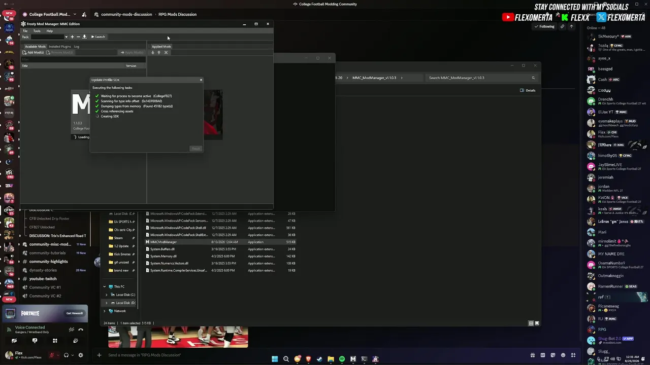
Task: Switch to the Log tab
Action: click(77, 46)
